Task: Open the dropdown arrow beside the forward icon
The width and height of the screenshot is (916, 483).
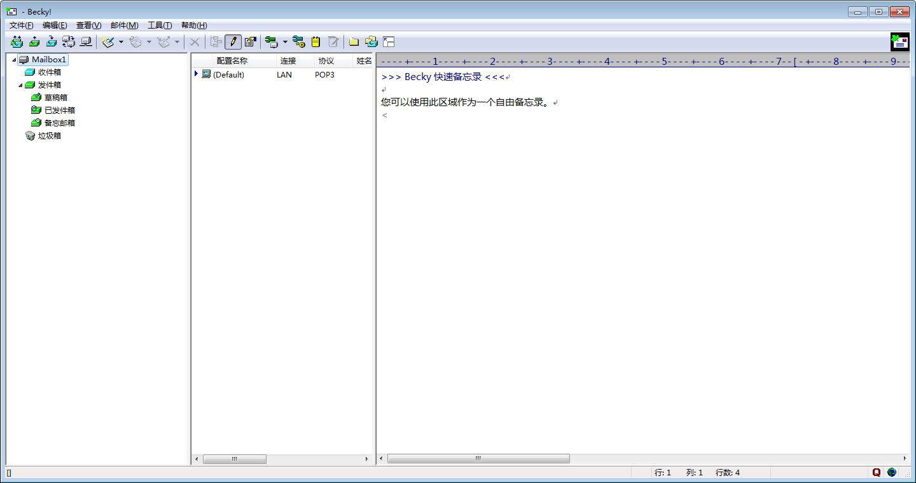Action: pos(177,42)
